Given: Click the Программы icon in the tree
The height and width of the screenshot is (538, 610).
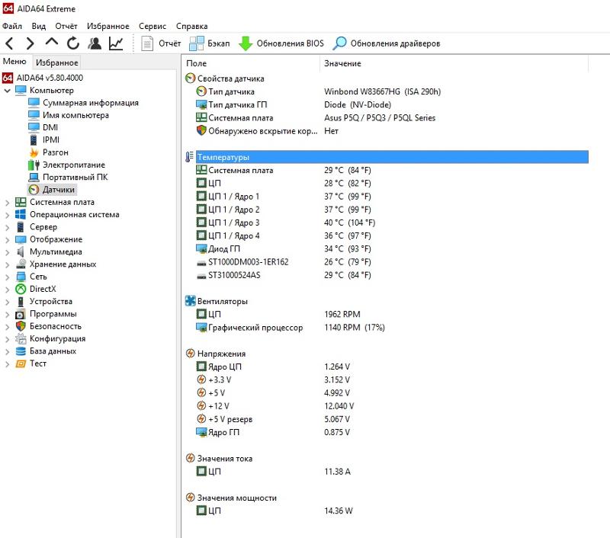Looking at the screenshot, I should click(x=21, y=314).
